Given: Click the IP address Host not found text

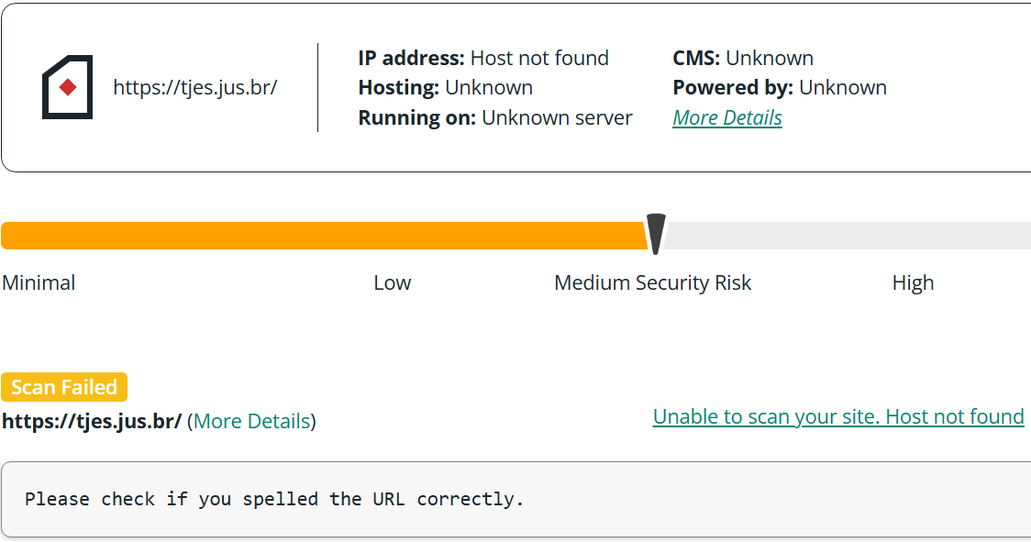Looking at the screenshot, I should point(483,58).
